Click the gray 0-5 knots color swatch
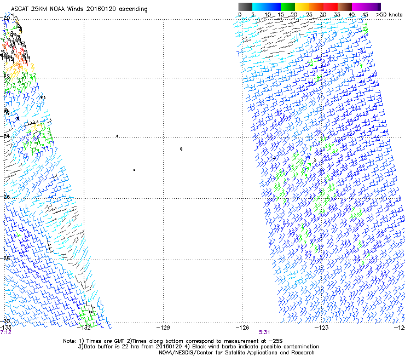This screenshot has width=405, height=356. click(245, 7)
